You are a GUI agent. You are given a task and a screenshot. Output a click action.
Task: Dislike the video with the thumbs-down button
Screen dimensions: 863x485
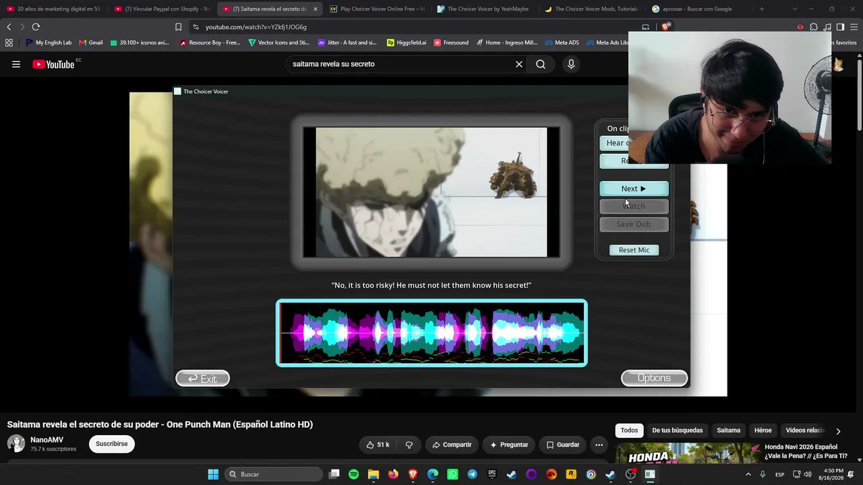pos(409,445)
